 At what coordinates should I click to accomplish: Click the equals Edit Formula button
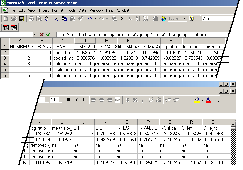pos(54,34)
